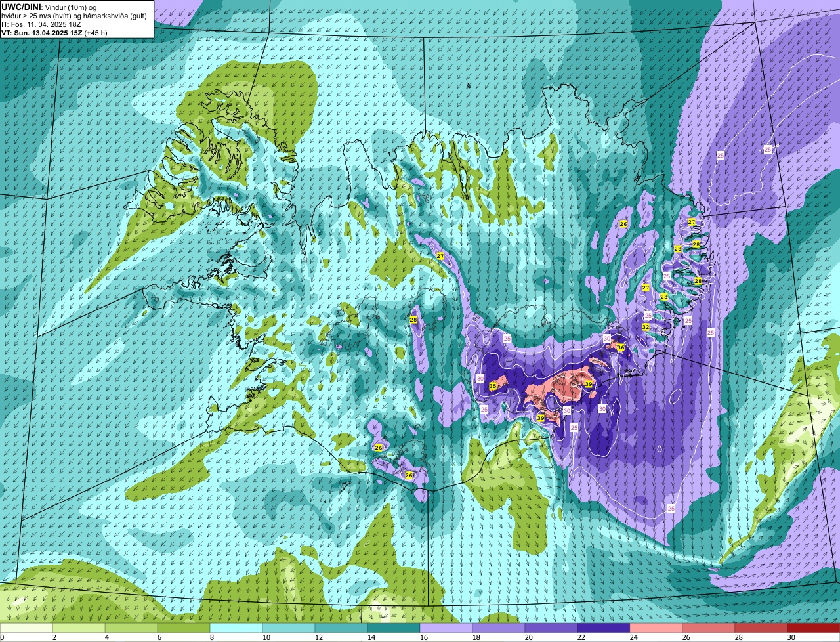This screenshot has width=840, height=642.
Task: Click the '4' tick label on the colorbar
Action: pos(107,637)
